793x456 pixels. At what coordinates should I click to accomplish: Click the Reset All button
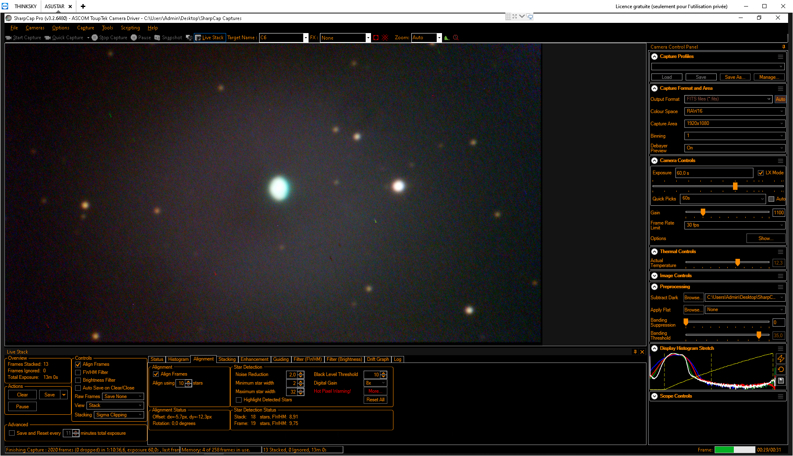375,400
